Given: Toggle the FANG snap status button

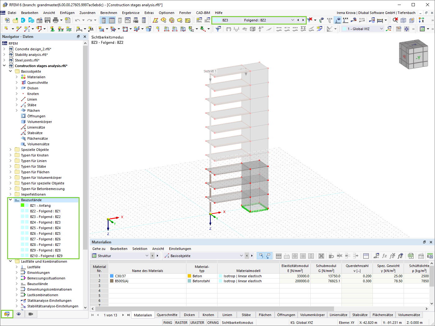Looking at the screenshot, I should [168, 323].
